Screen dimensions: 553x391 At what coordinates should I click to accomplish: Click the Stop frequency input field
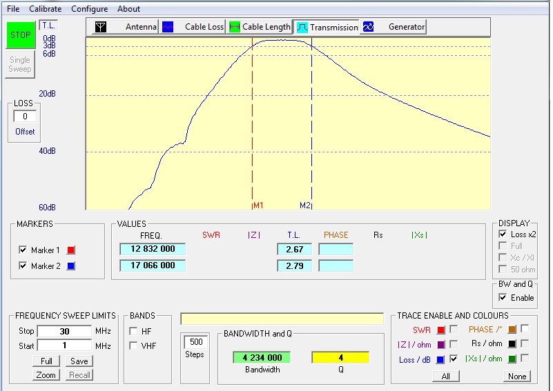(64, 332)
